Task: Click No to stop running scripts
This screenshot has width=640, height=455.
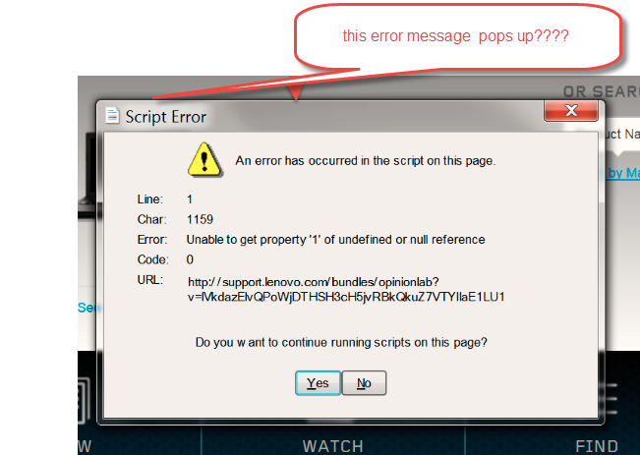Action: (x=364, y=383)
